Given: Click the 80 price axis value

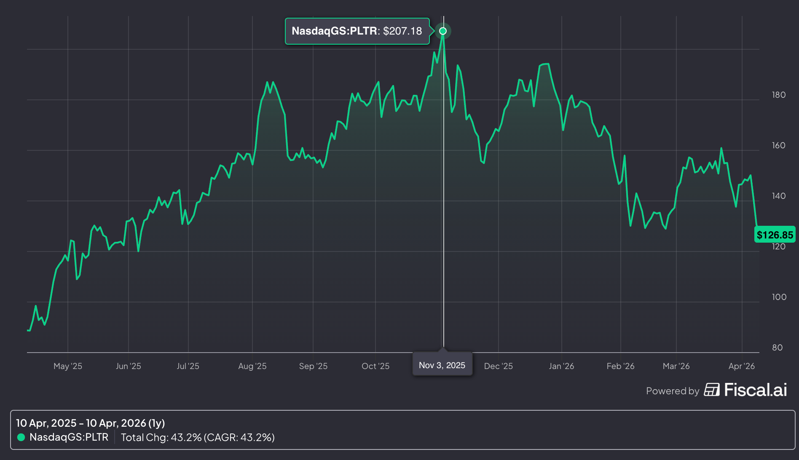Looking at the screenshot, I should [x=778, y=348].
